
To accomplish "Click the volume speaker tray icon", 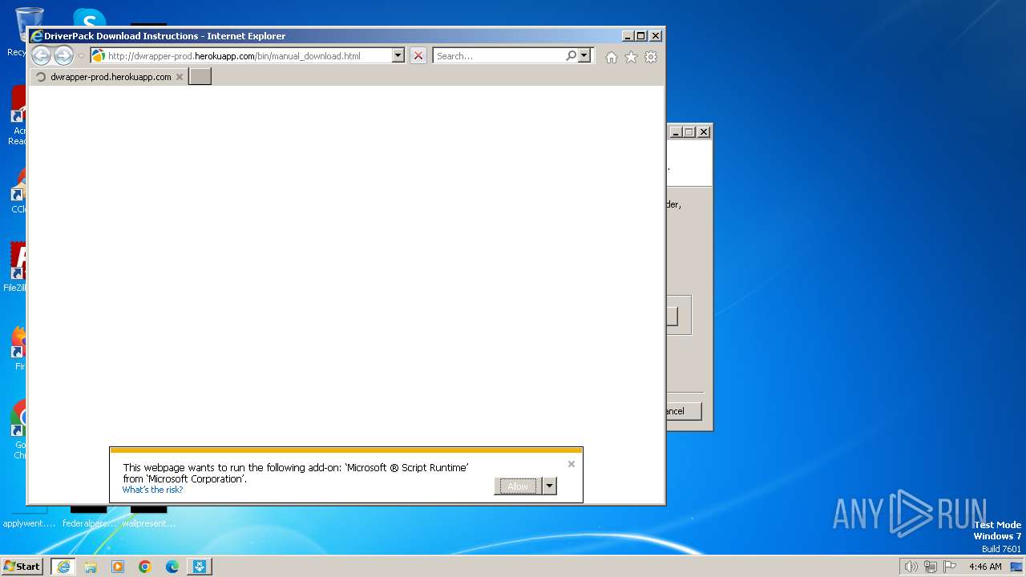I will [911, 567].
